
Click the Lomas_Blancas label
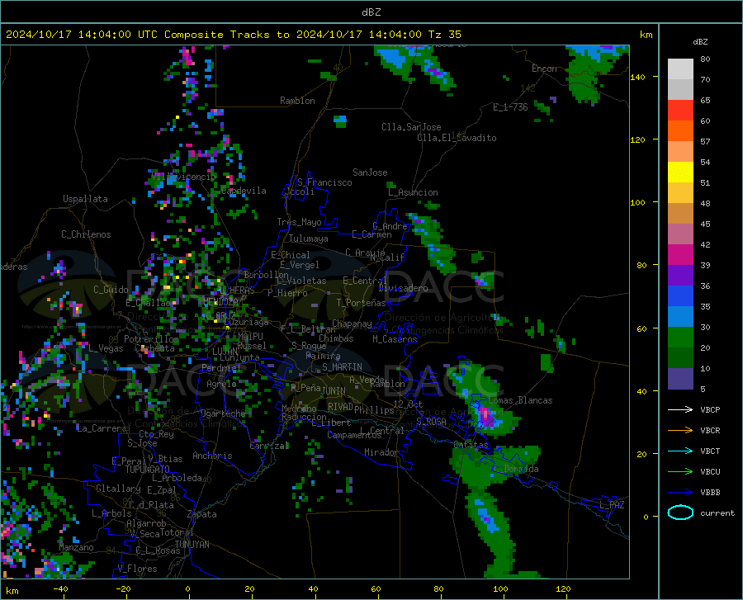(520, 400)
